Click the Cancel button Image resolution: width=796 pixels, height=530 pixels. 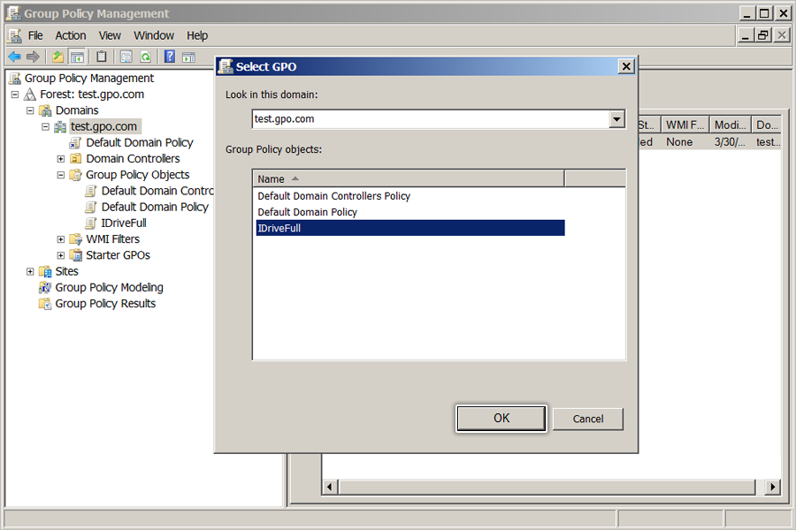588,419
